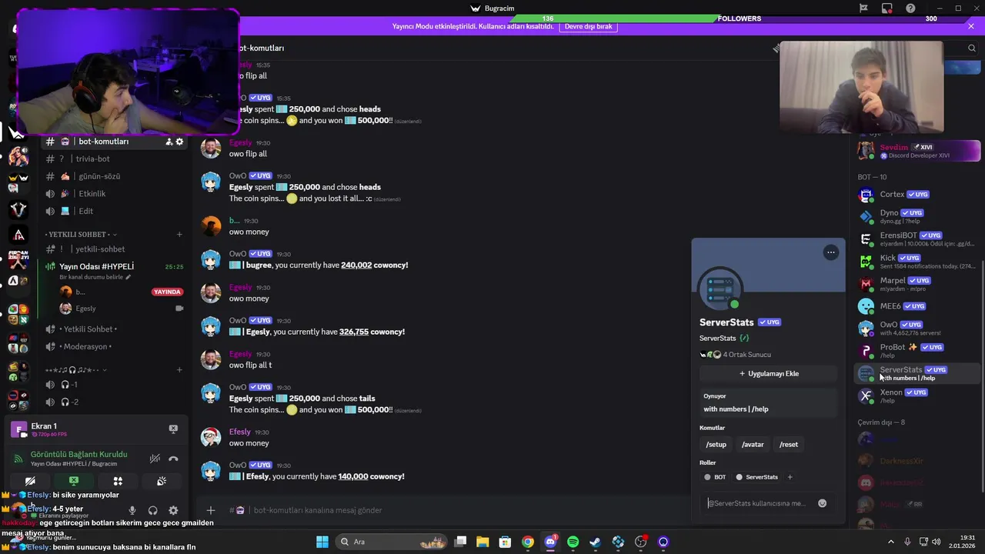Select Dyno bot in member list
The width and height of the screenshot is (985, 554).
tap(916, 217)
